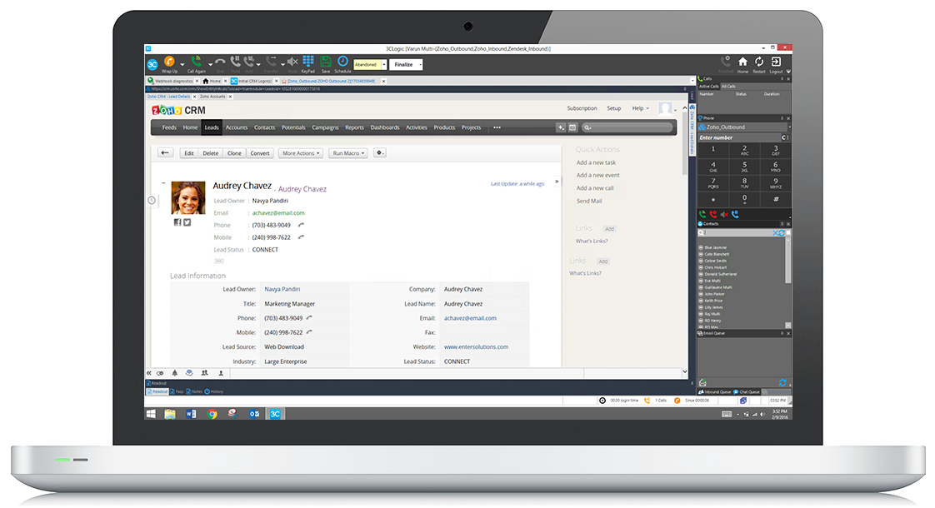Mute using red speaker icon below dial pad
Image resolution: width=935 pixels, height=508 pixels.
pos(724,214)
